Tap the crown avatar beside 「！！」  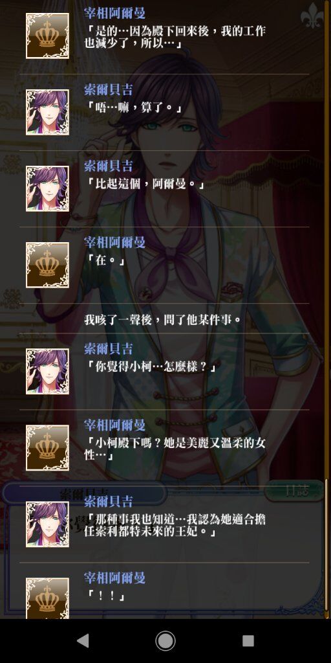[47, 598]
